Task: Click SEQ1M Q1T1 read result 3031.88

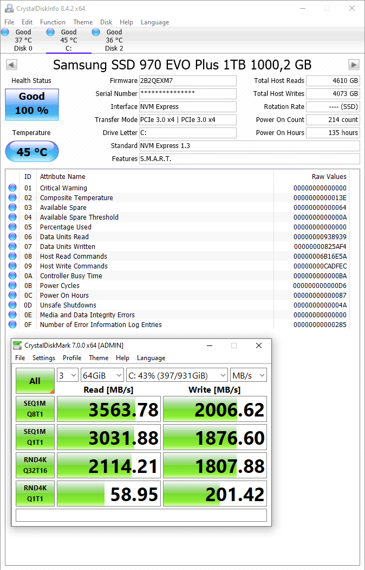Action: click(x=109, y=437)
